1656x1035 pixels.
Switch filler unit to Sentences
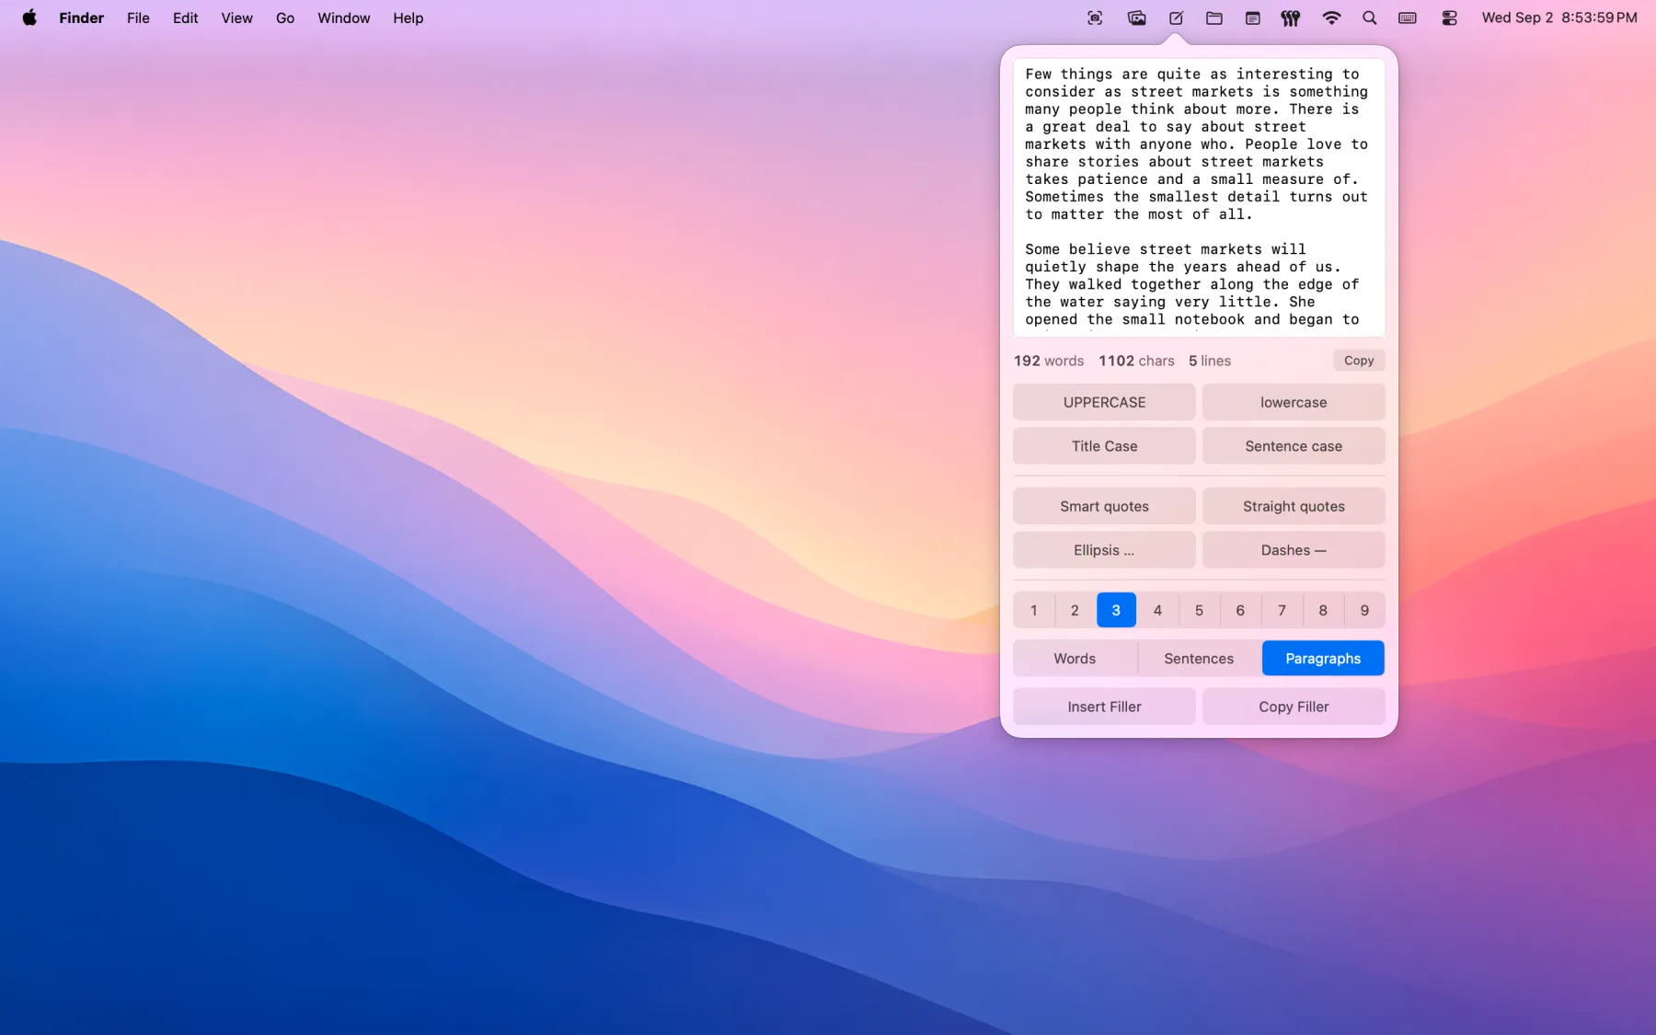coord(1199,659)
